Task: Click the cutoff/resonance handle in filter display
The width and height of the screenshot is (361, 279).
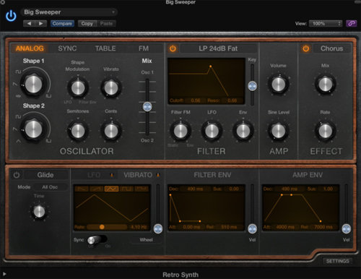Action: point(211,66)
